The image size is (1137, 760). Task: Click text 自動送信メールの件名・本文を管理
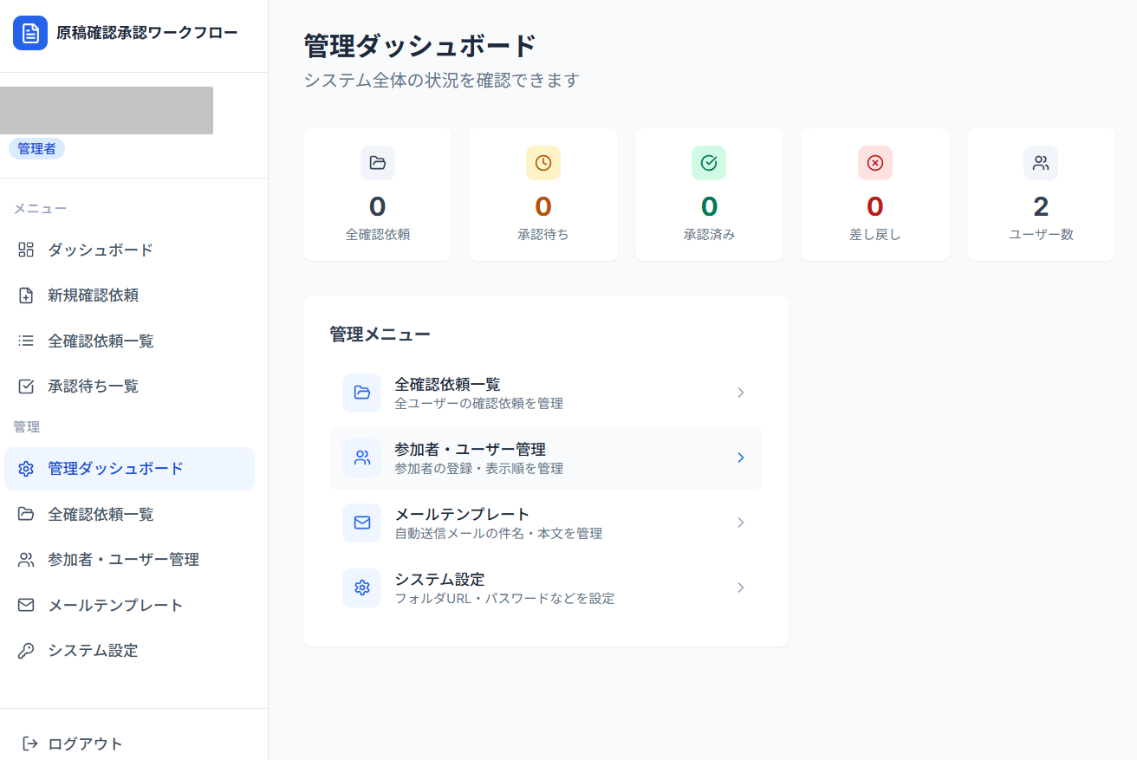[498, 534]
